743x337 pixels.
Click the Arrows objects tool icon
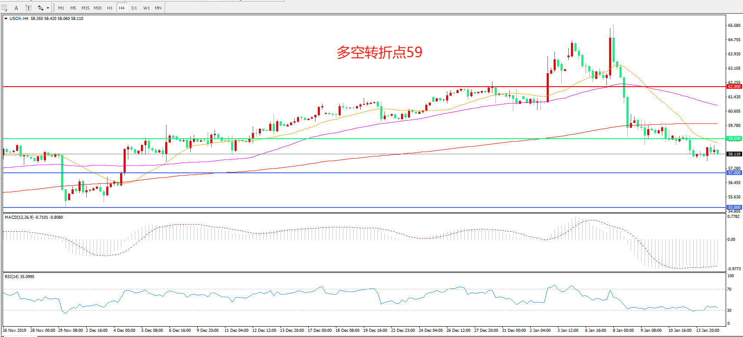coord(40,8)
